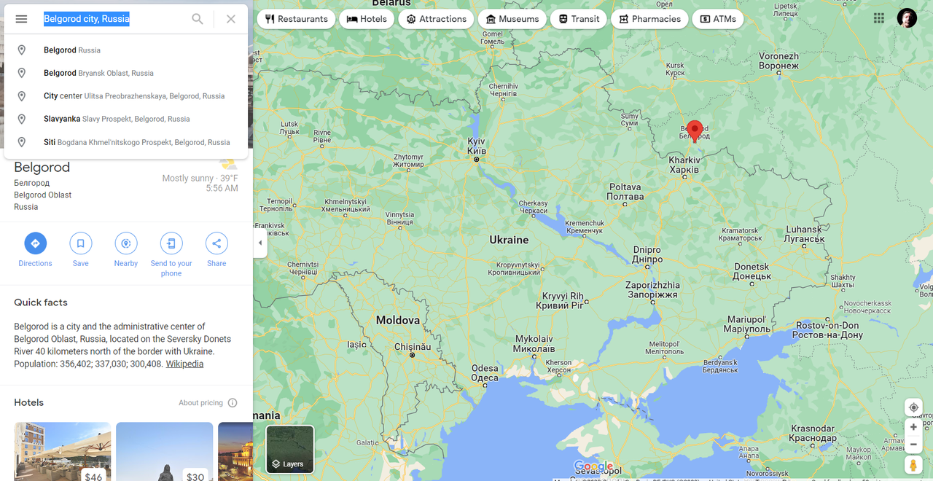This screenshot has height=481, width=933.
Task: Click the Odesa city label
Action: 485,373
